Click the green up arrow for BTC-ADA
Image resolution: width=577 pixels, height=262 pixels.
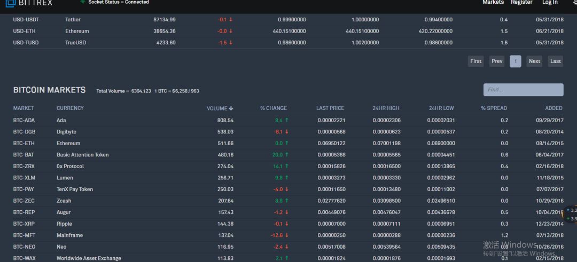point(287,120)
